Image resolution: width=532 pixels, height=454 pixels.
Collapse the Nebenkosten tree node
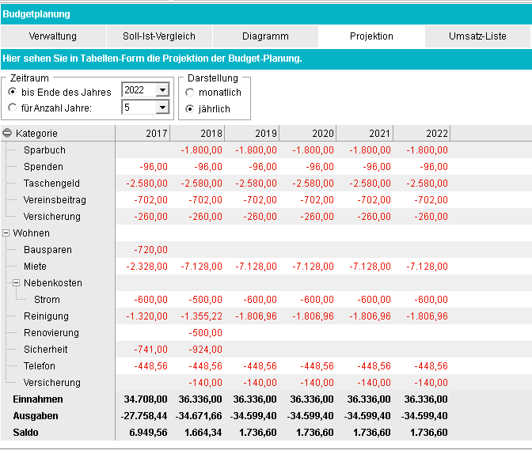[16, 283]
